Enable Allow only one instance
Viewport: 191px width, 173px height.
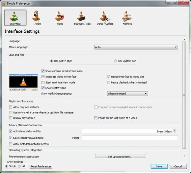coord(11,107)
